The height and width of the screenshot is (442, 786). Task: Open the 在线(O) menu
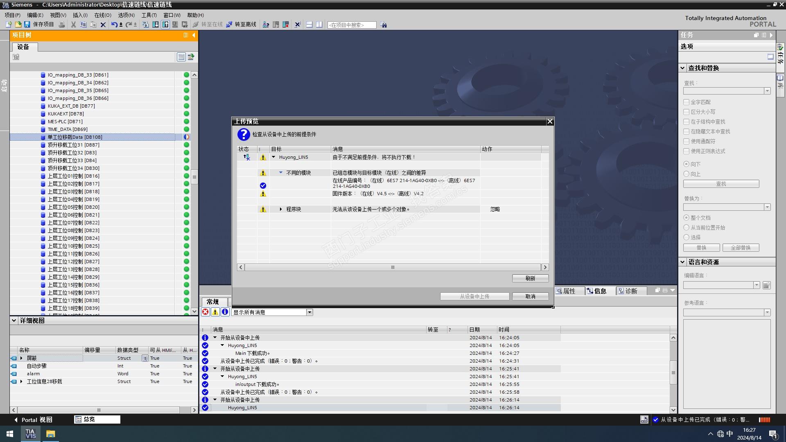click(102, 15)
